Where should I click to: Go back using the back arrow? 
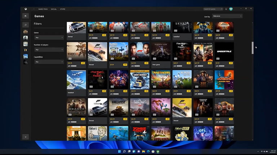(34, 9)
